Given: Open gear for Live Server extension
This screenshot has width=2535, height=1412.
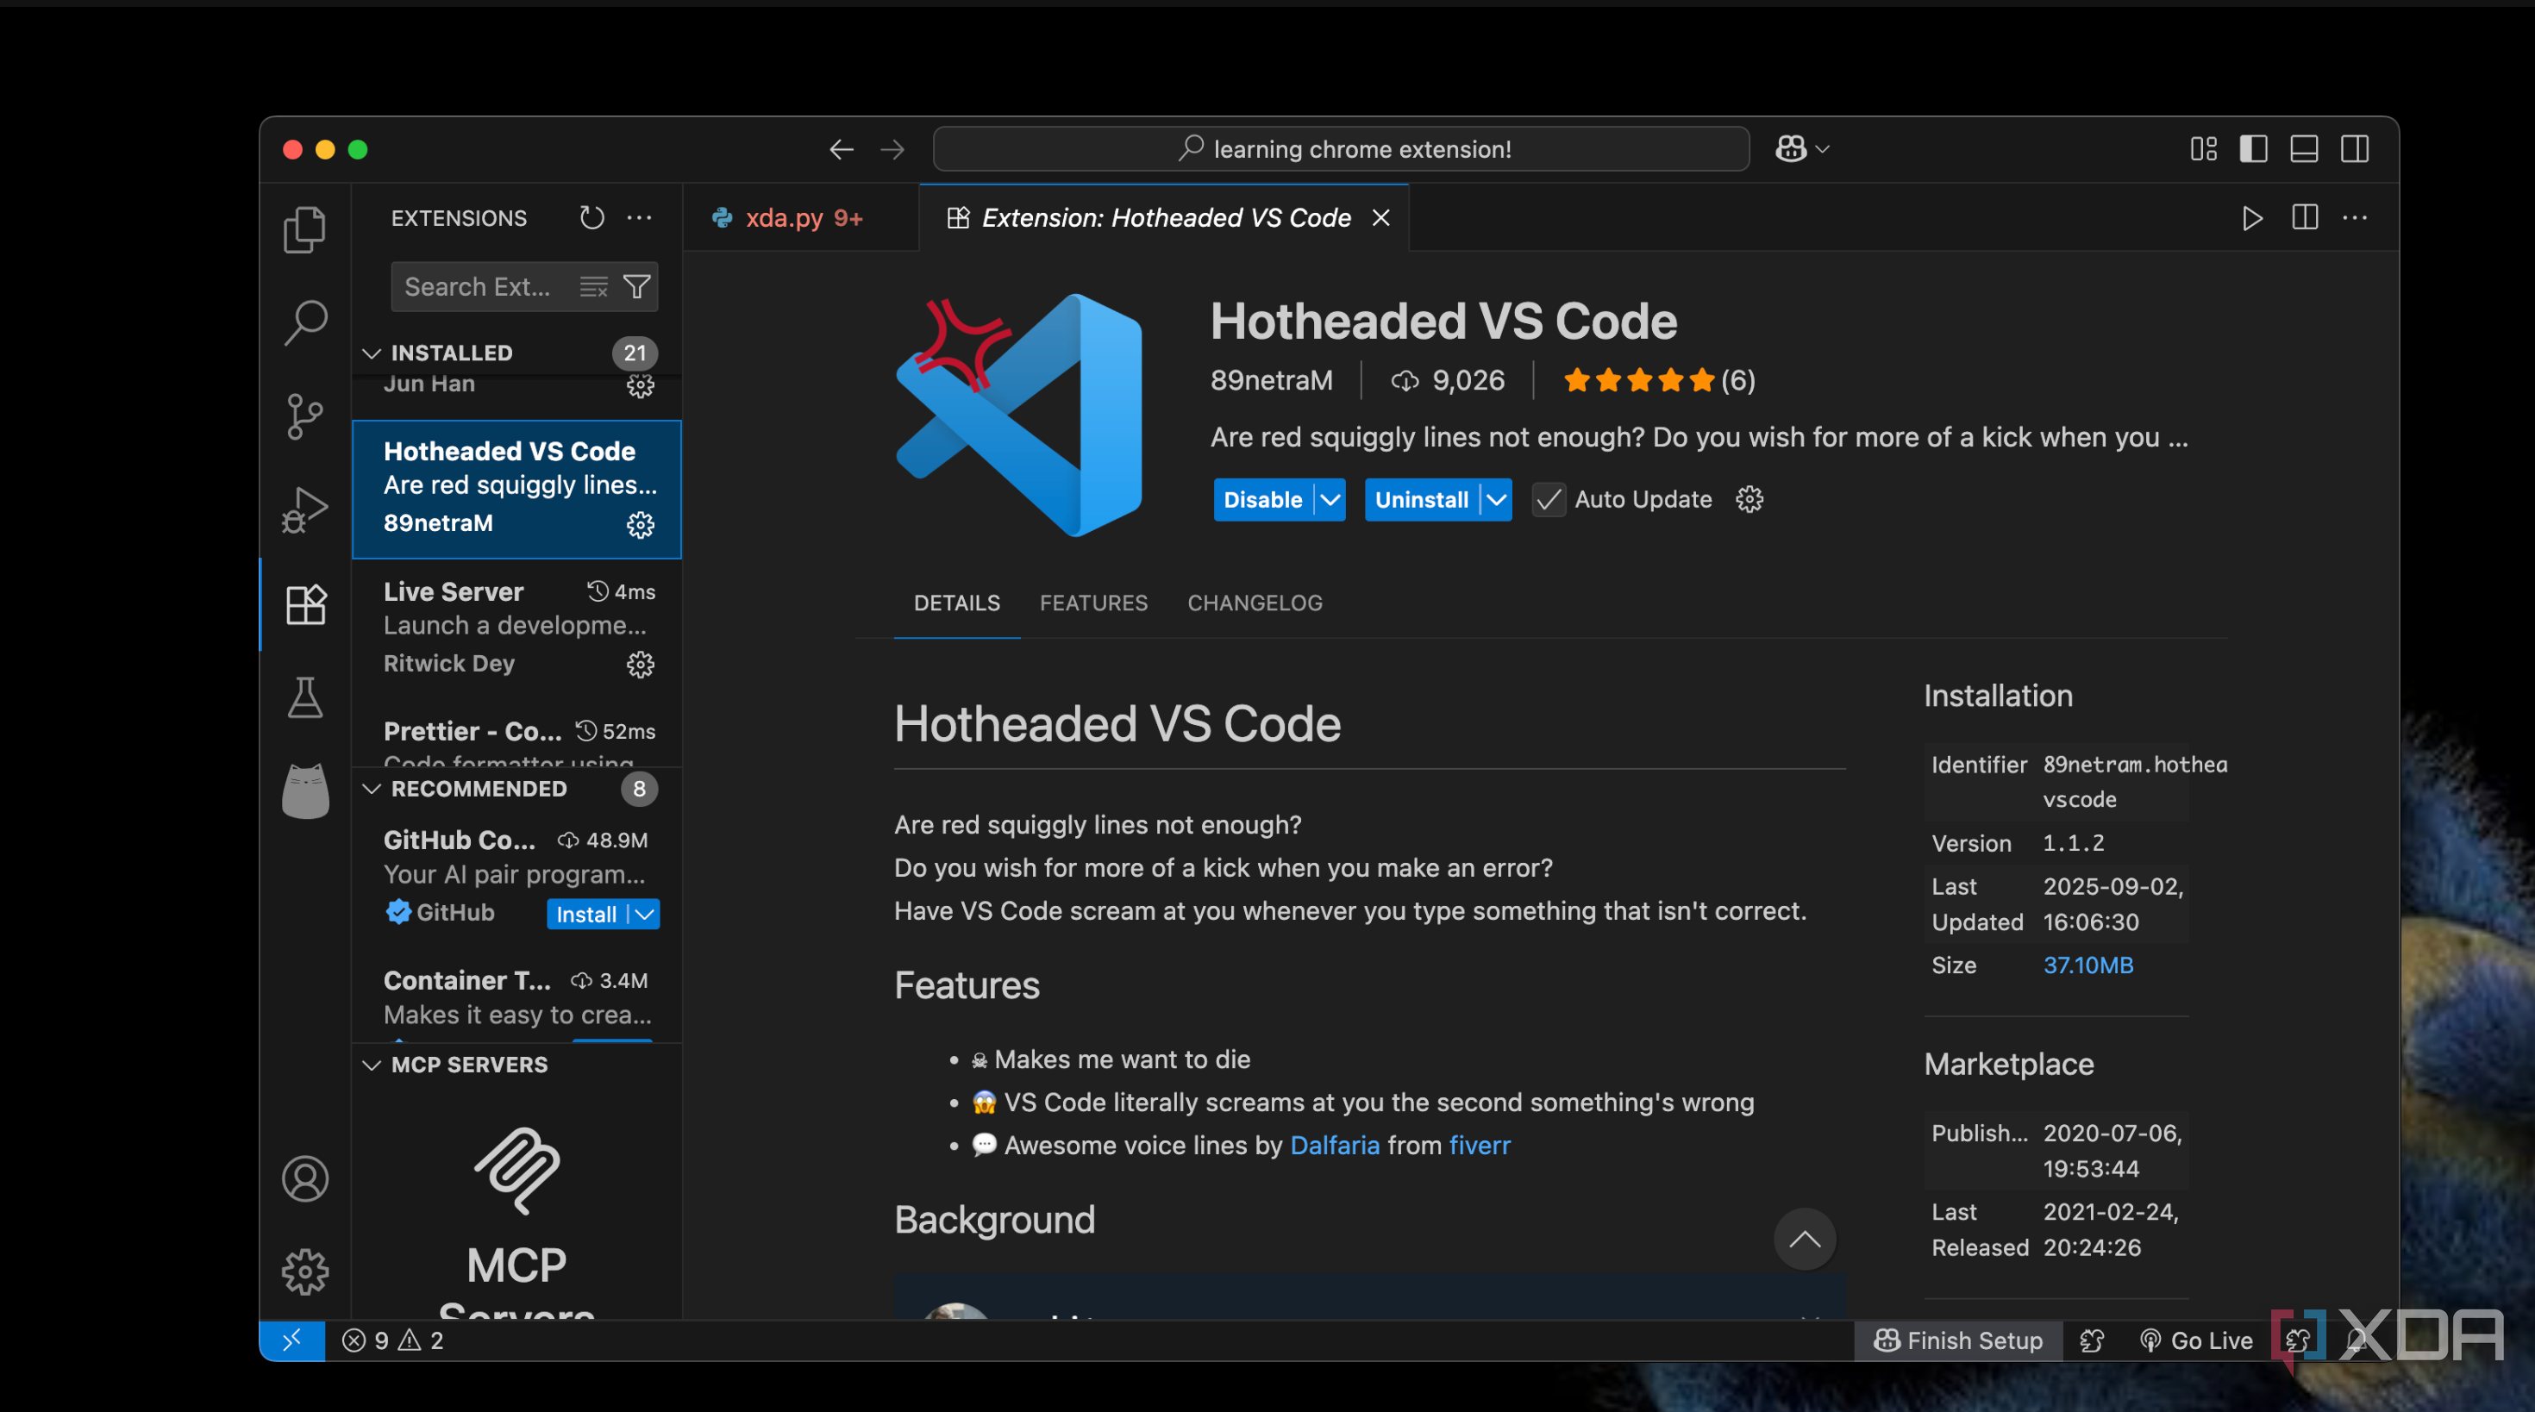Looking at the screenshot, I should (x=641, y=664).
